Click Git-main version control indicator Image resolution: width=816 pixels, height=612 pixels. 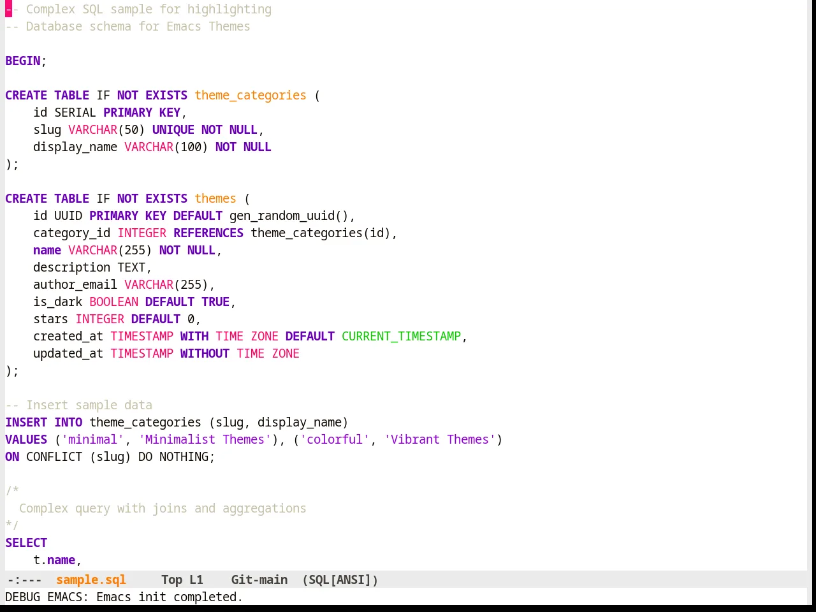pos(259,579)
